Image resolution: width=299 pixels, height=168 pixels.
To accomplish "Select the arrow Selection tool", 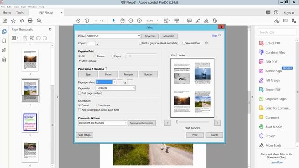I will (x=114, y=21).
